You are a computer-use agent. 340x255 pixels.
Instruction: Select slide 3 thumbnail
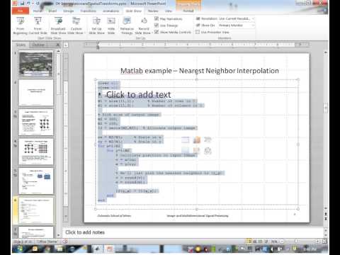coord(36,122)
